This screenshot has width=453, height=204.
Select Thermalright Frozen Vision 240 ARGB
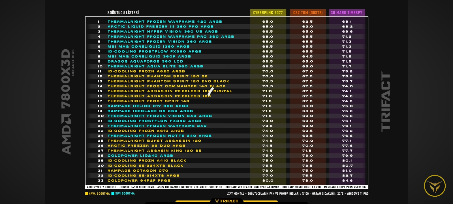160,116
